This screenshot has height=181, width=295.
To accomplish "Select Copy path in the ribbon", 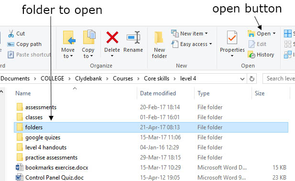I will coord(24,44).
